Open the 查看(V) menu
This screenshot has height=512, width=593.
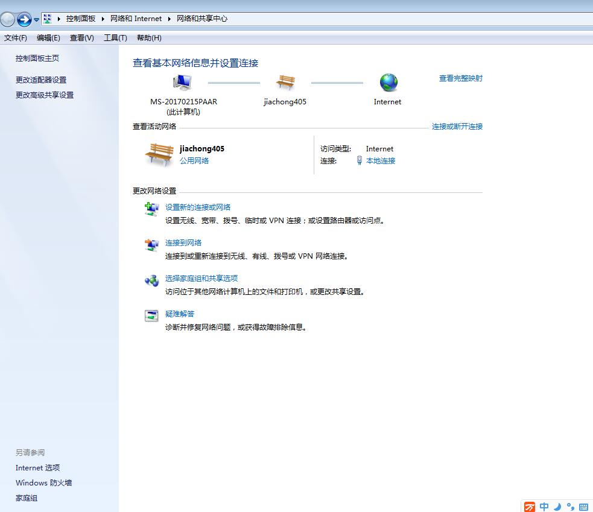tap(81, 38)
